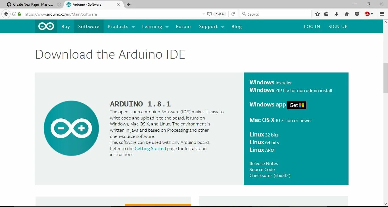Download Mac OS X 10.7 Lion or newer

click(281, 120)
